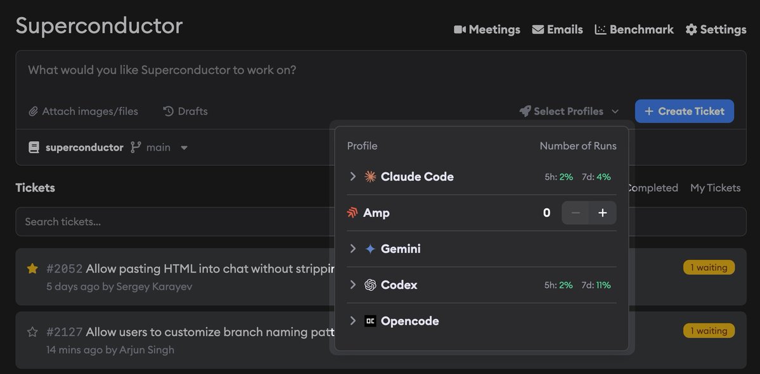Star ticket #2127 Allow users to customize

[32, 332]
